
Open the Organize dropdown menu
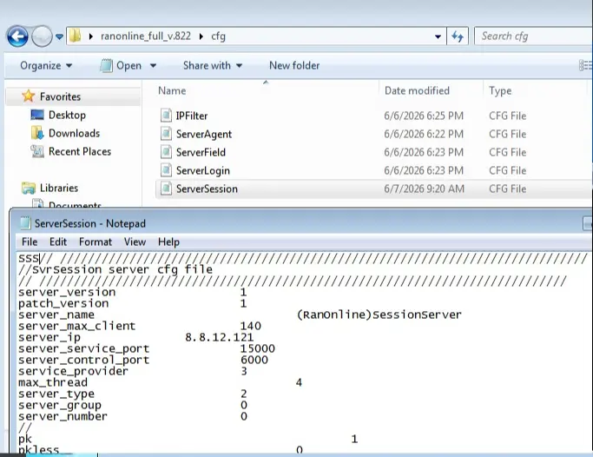coord(46,65)
